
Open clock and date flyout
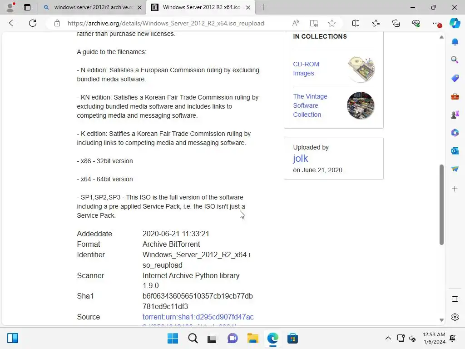(x=434, y=338)
